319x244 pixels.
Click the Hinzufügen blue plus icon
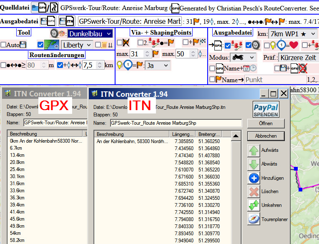(254, 178)
